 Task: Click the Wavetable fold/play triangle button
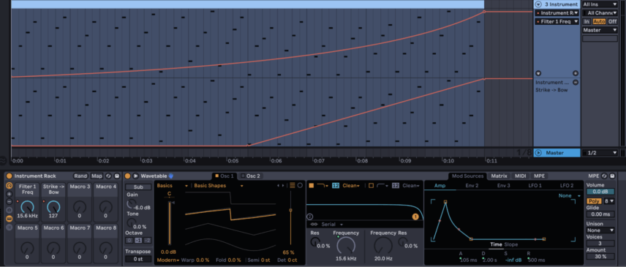point(136,176)
